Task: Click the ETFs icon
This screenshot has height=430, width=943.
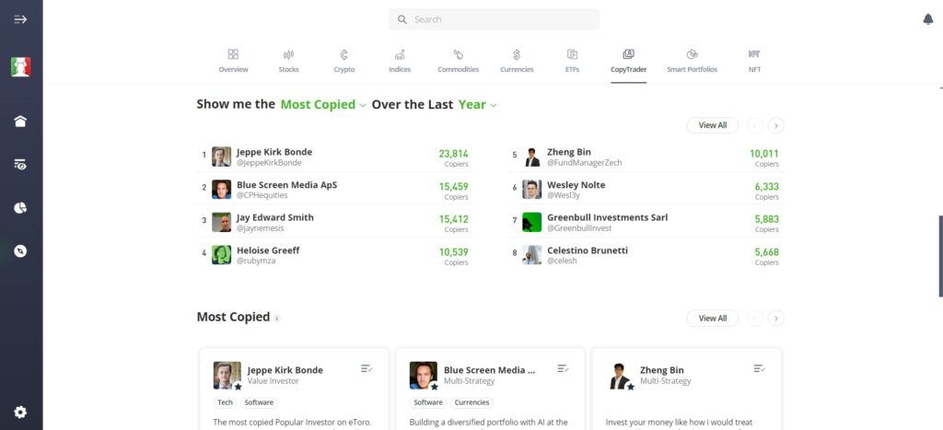Action: 573,54
